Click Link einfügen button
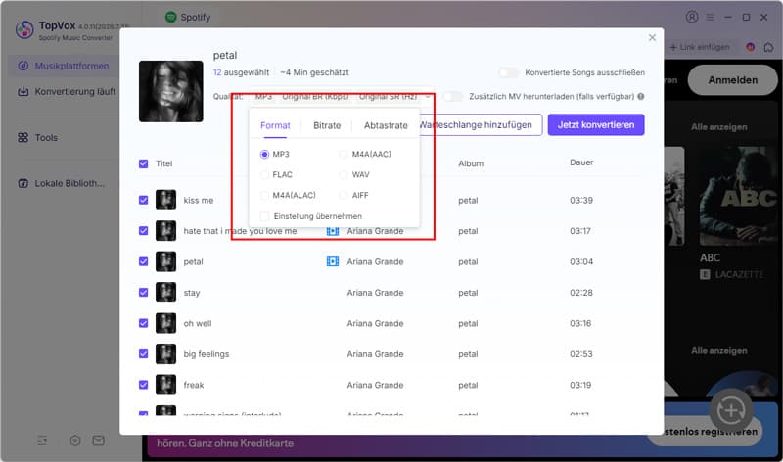The width and height of the screenshot is (783, 462). [699, 47]
